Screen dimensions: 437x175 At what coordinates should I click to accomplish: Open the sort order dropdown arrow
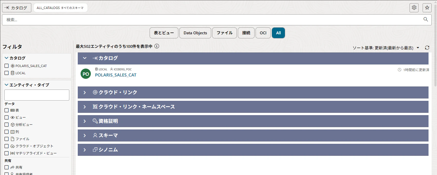coord(418,48)
